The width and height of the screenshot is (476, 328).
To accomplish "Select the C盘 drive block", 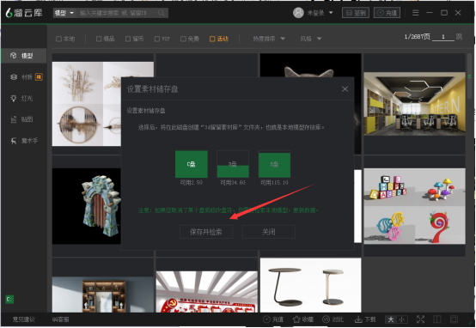I will tap(192, 164).
